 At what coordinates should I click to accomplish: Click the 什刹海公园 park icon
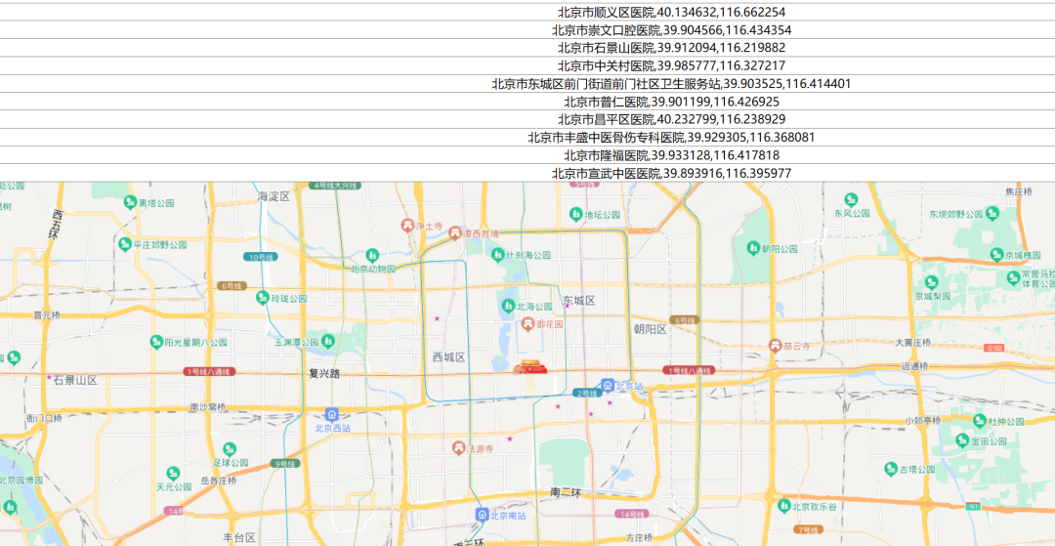tap(497, 255)
